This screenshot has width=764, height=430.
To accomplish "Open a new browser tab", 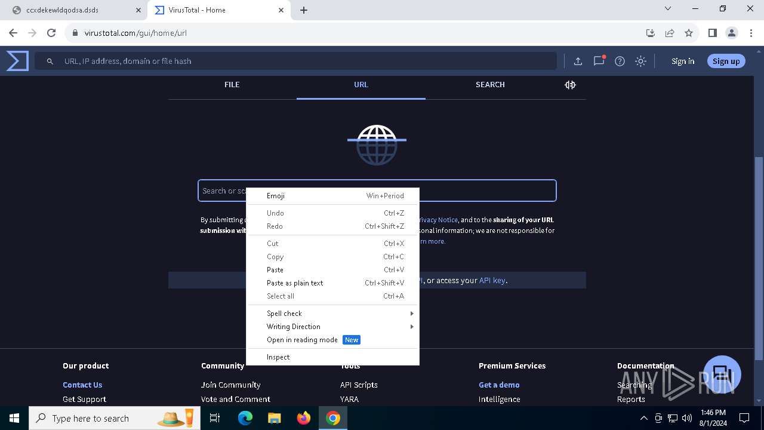I will [x=304, y=10].
